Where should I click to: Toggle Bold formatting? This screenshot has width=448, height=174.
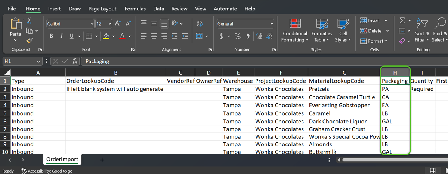tap(52, 36)
